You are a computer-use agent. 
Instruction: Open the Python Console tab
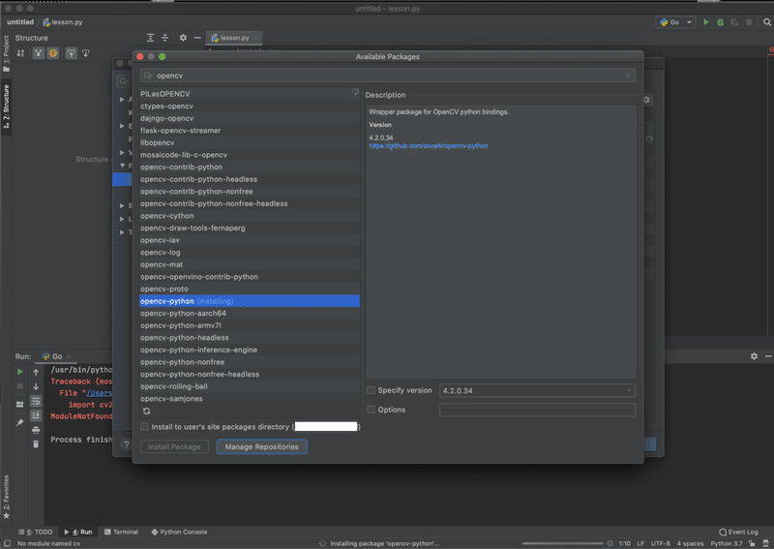tap(179, 532)
